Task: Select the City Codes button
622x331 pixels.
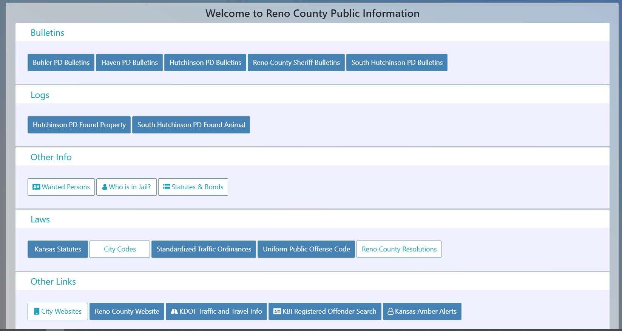Action: tap(120, 249)
